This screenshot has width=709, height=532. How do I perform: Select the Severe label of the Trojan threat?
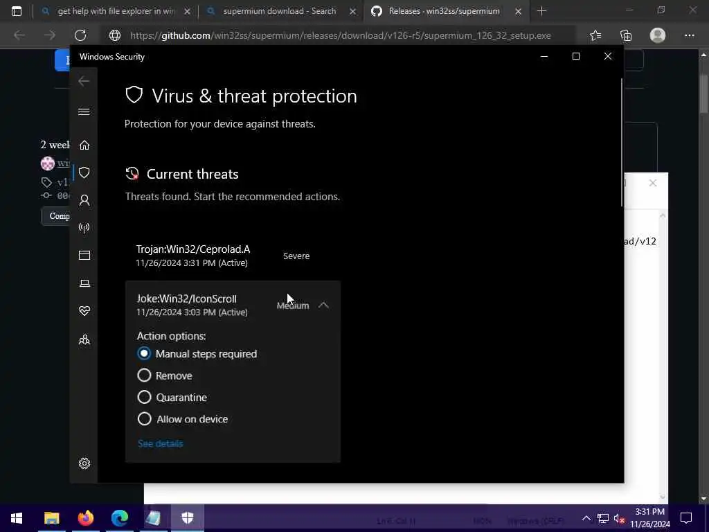[296, 256]
